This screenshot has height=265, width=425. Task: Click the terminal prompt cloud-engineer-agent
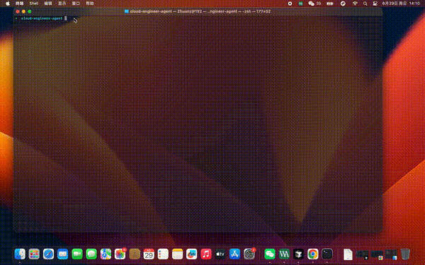click(x=42, y=18)
